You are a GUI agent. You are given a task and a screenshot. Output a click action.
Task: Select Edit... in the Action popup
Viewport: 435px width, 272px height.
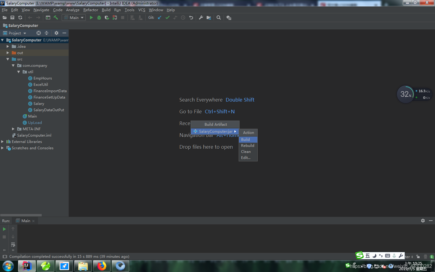(248, 157)
